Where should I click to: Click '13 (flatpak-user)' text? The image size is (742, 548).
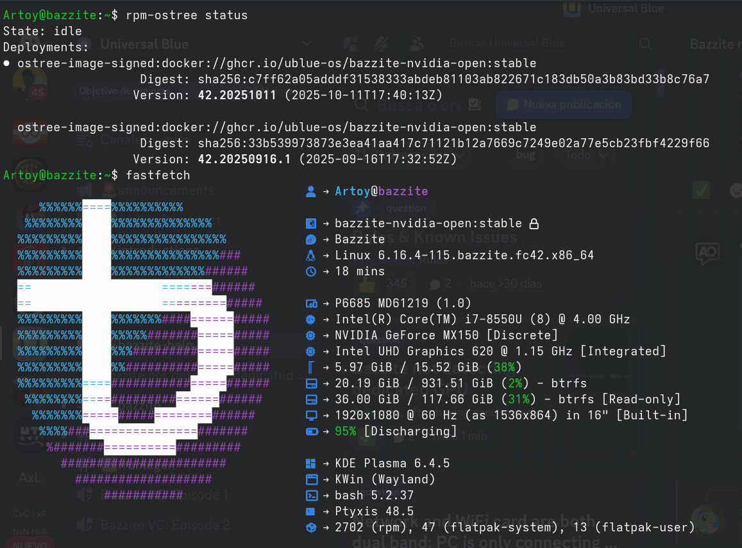point(633,528)
